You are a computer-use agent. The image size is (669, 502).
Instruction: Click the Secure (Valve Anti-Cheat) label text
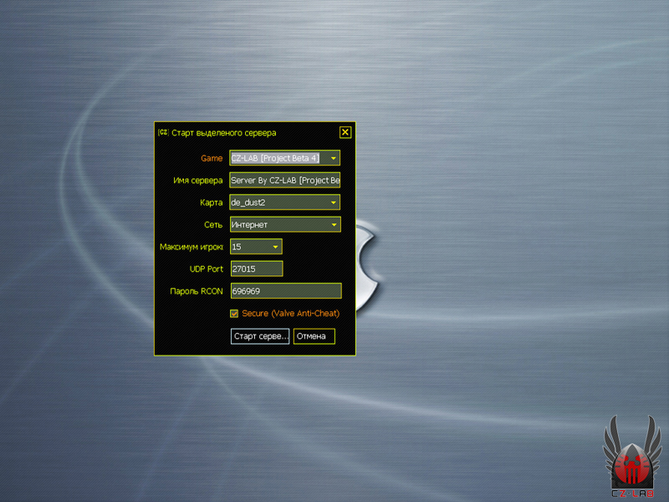coord(290,314)
